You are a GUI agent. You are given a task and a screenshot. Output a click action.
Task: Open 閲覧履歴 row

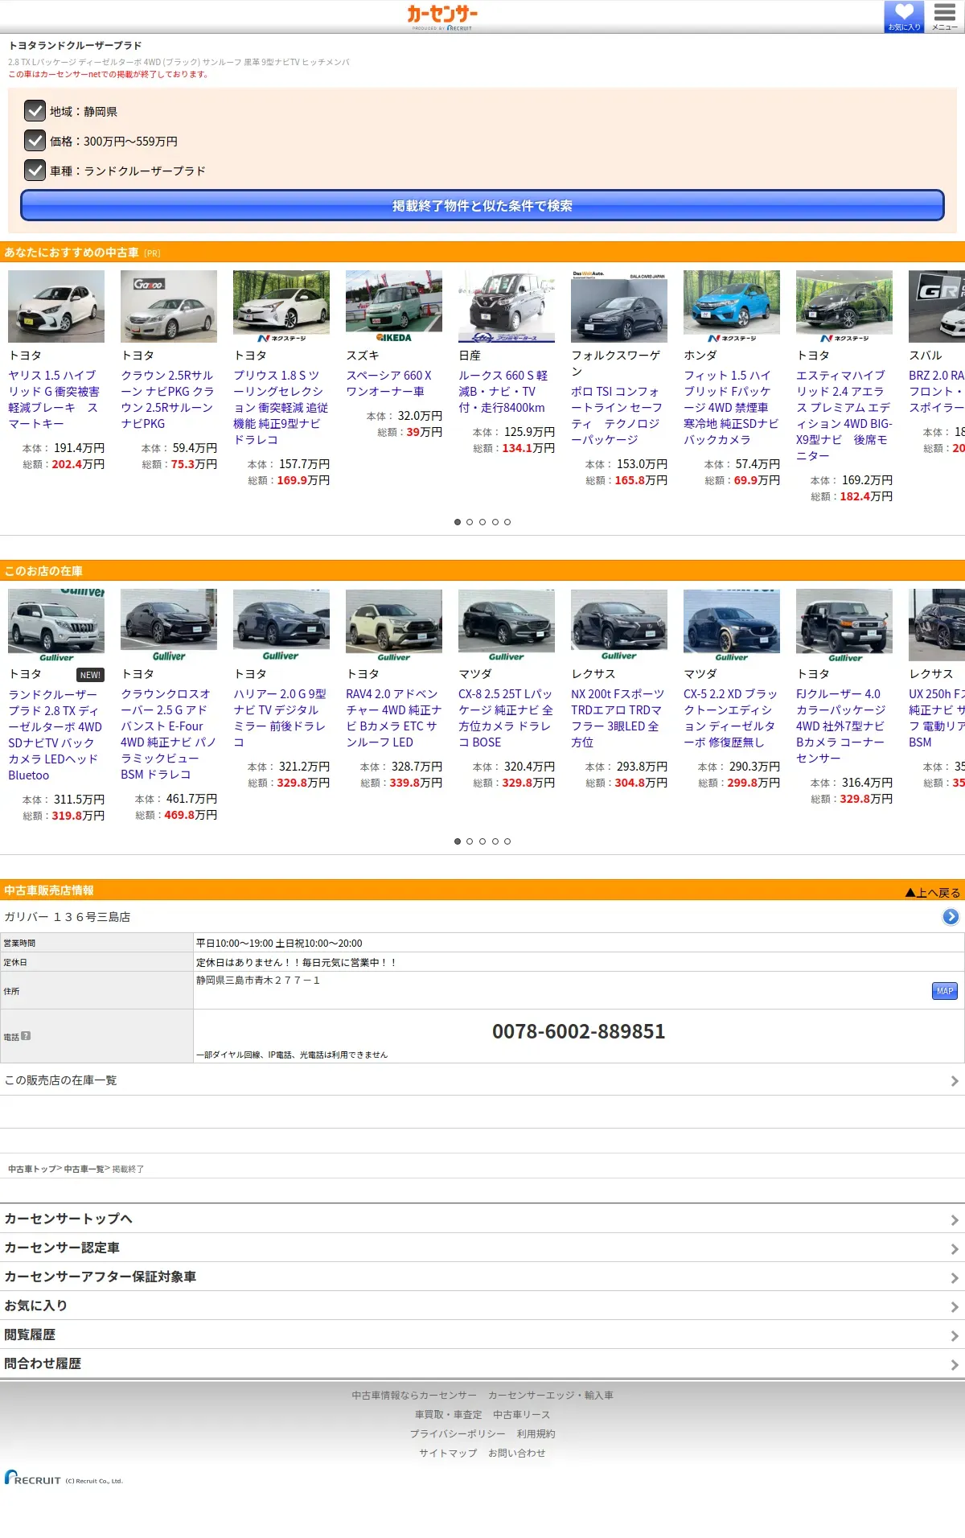[482, 1334]
